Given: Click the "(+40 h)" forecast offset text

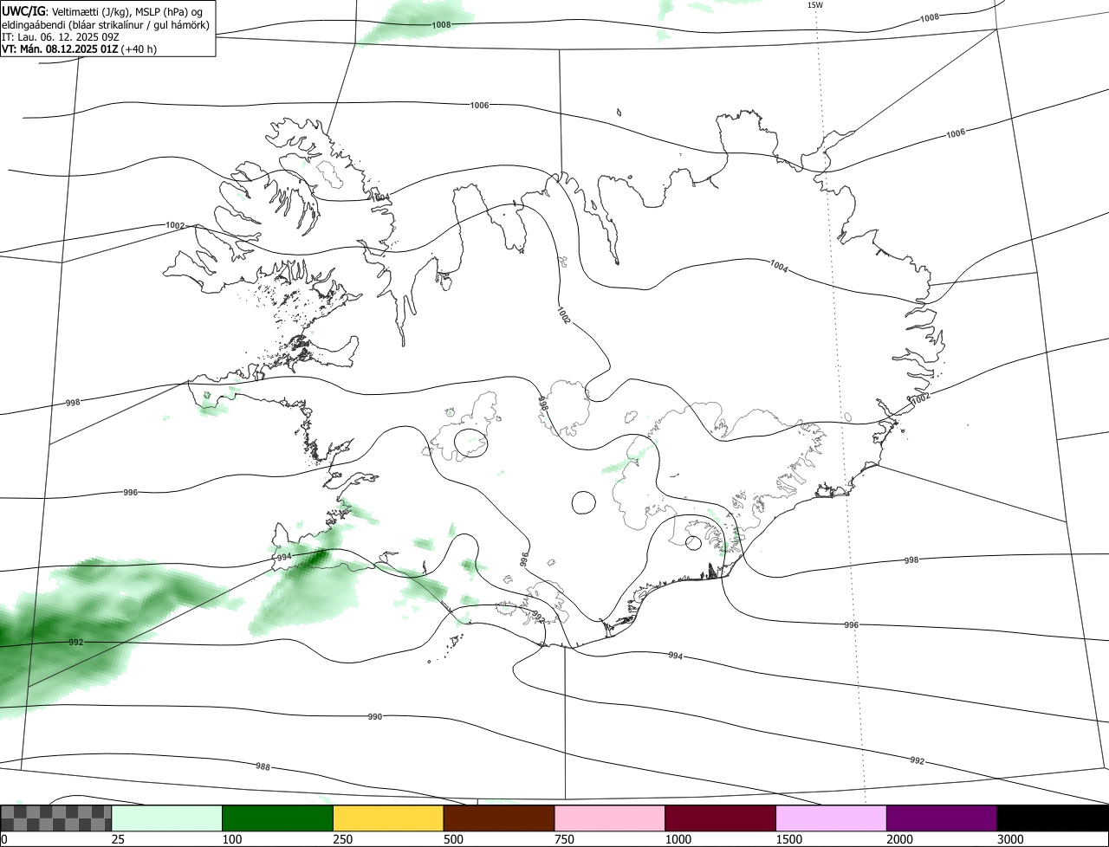Looking at the screenshot, I should [139, 49].
